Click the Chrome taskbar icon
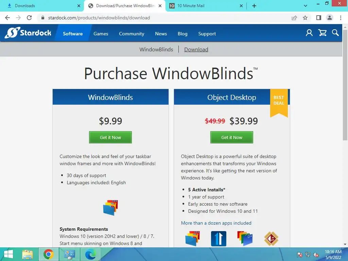348x261 pixels. pos(48,254)
